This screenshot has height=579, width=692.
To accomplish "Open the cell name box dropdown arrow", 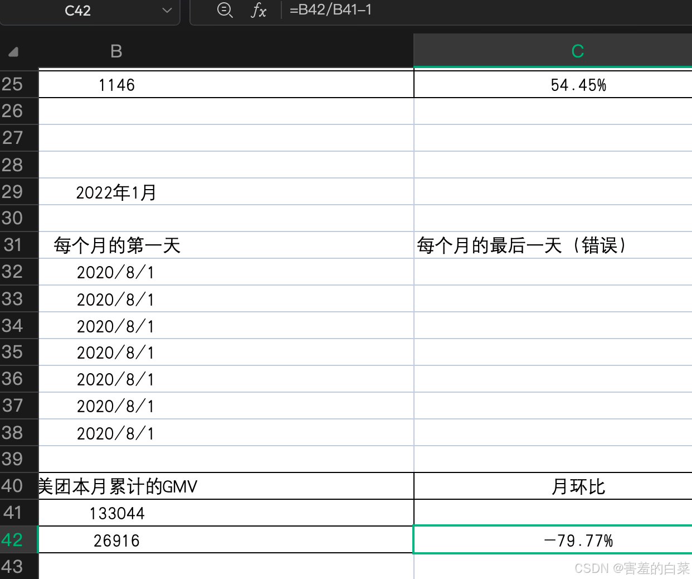I will 167,11.
